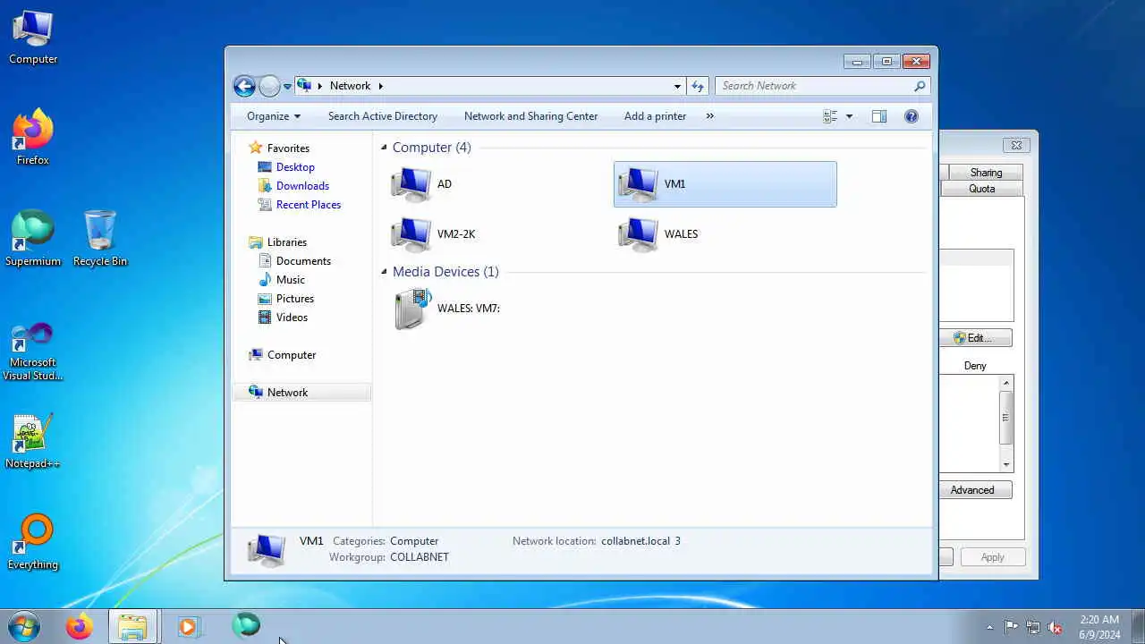This screenshot has height=644, width=1145.
Task: Open Everything desktop shortcut
Action: point(33,542)
